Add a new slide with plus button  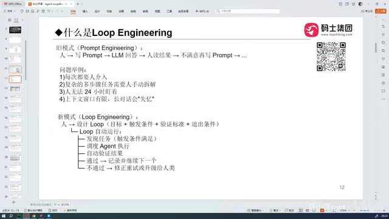click(13, 203)
